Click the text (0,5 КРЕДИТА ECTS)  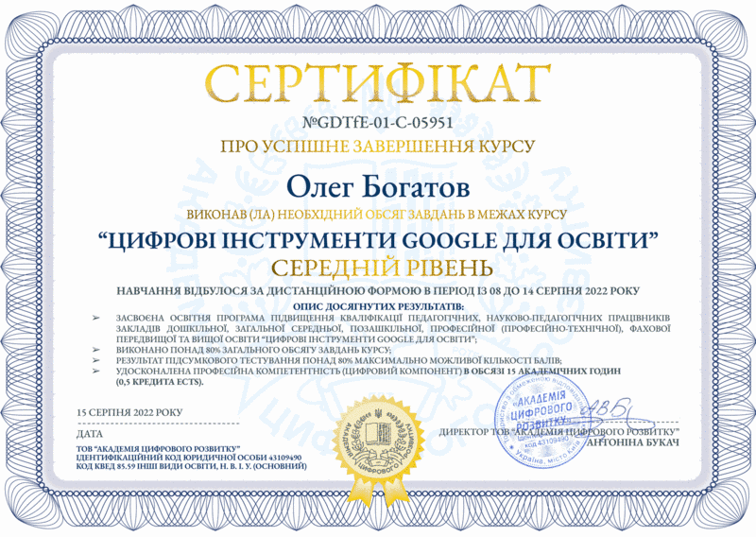(160, 382)
